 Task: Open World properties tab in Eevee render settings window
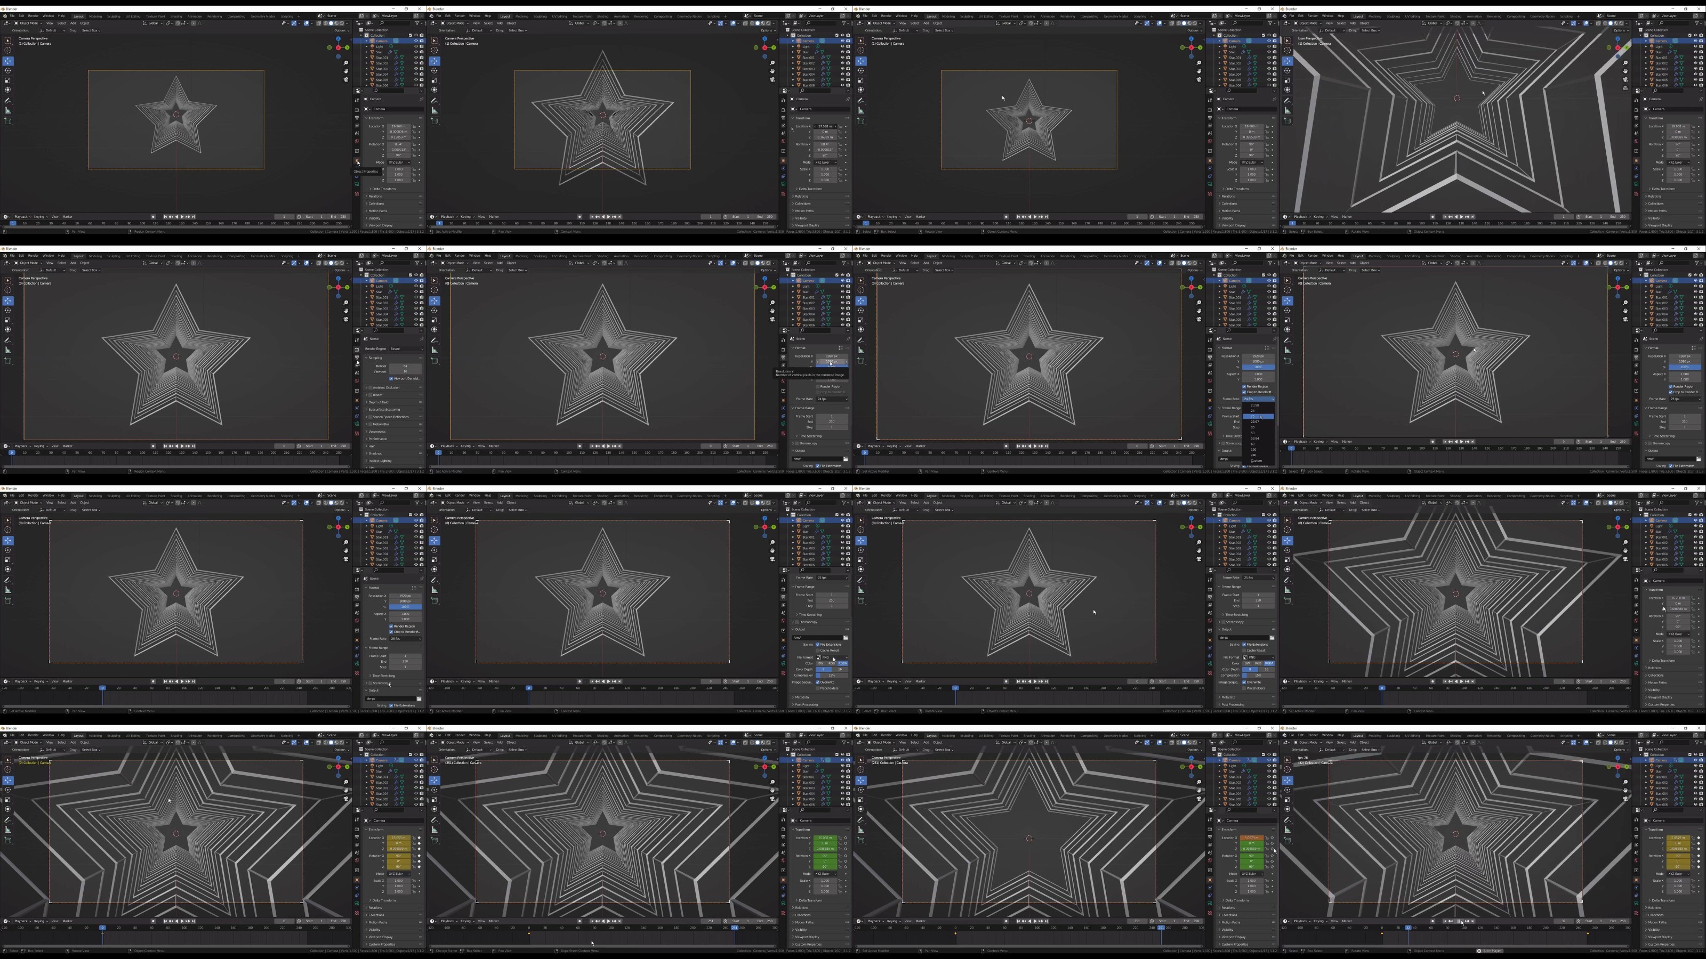357,381
